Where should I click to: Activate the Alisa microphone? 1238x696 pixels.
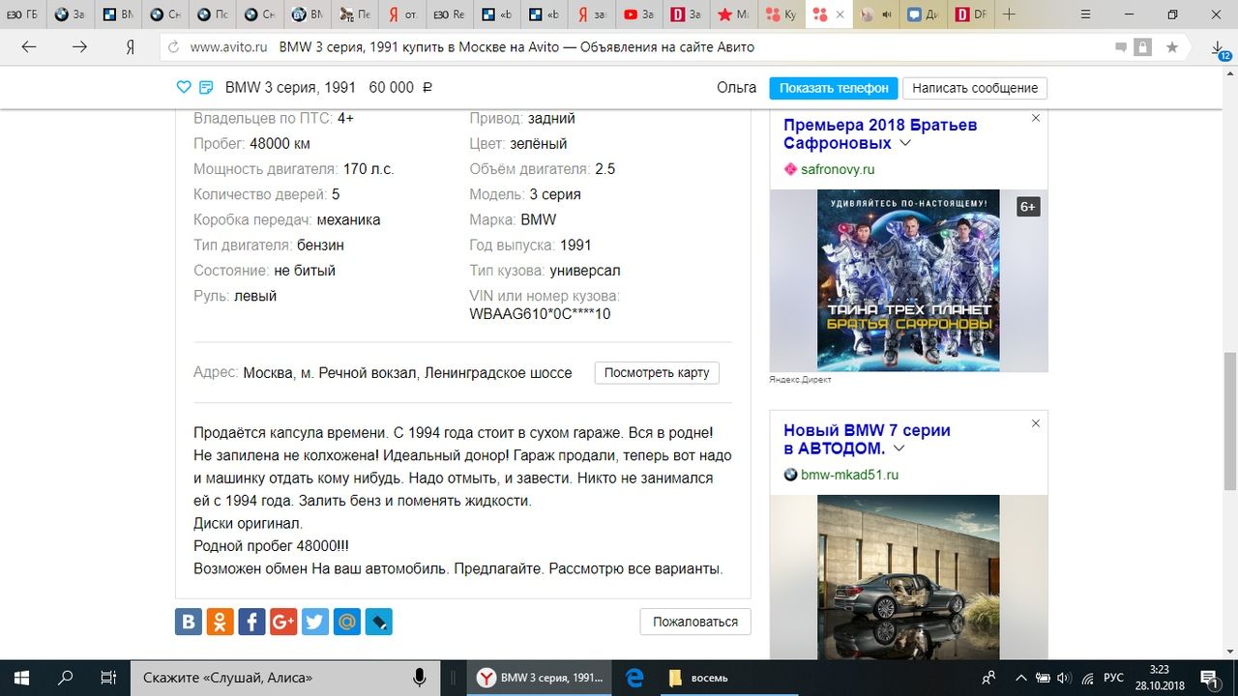(x=420, y=678)
